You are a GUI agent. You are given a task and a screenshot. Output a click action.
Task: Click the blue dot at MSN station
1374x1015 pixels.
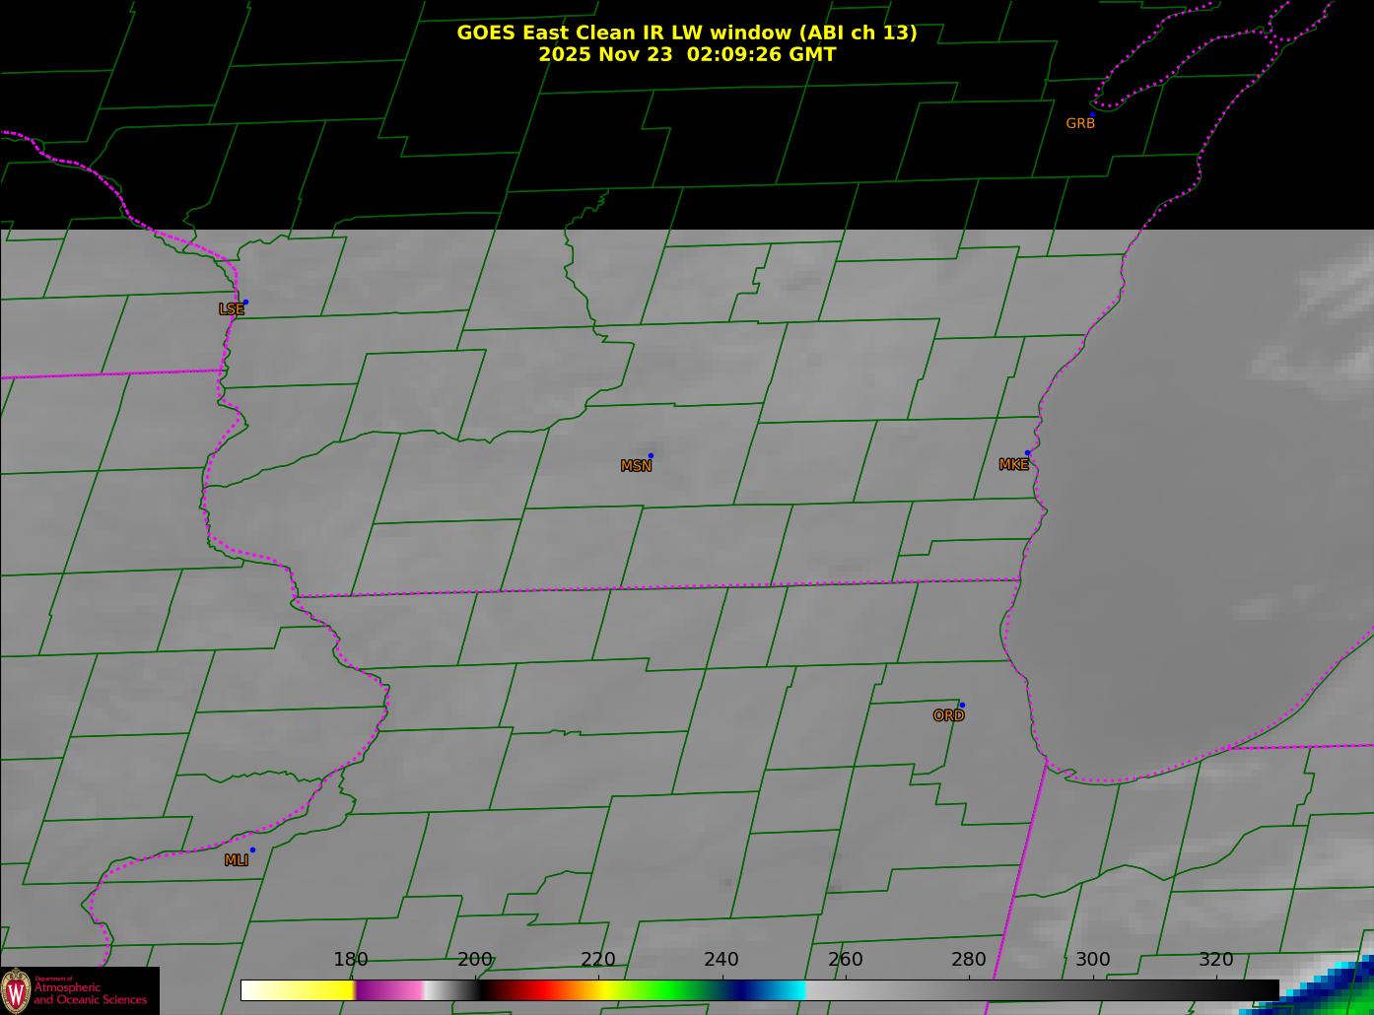tap(651, 456)
